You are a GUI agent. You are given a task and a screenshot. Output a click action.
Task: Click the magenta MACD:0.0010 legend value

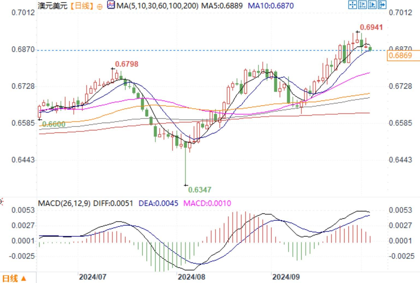pyautogui.click(x=207, y=203)
